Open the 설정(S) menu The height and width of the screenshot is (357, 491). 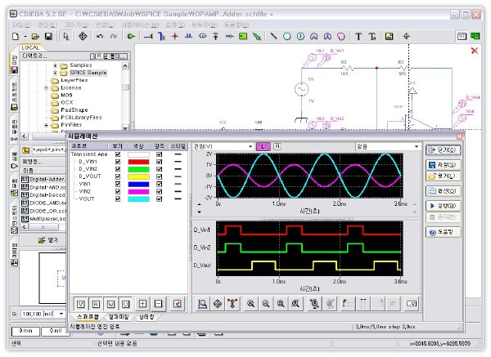175,25
